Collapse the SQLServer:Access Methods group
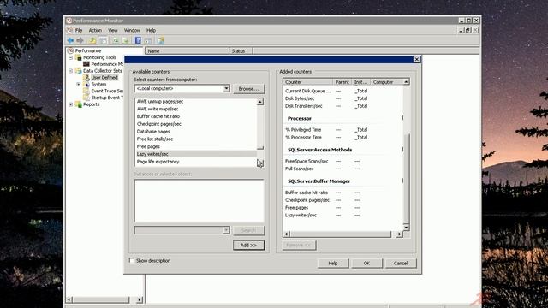 (402, 150)
